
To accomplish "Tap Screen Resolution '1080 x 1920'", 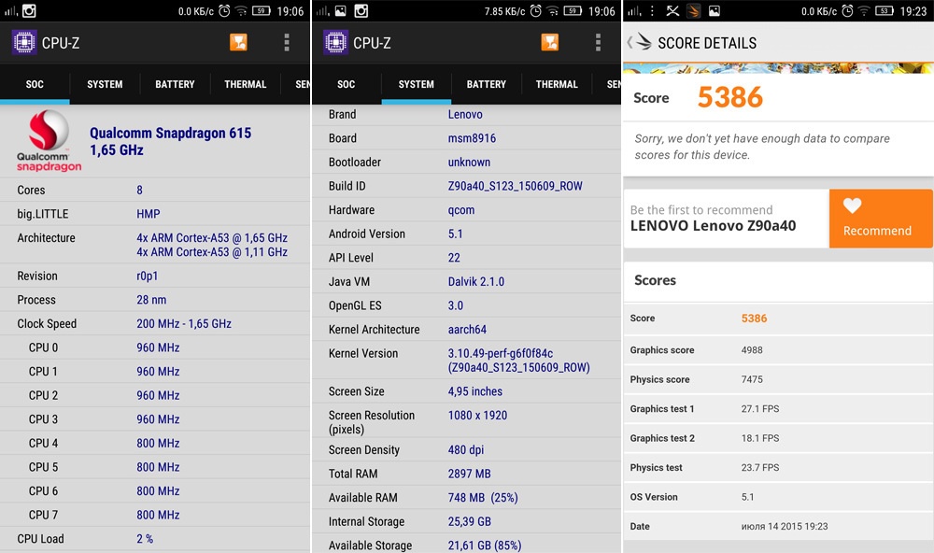I will pyautogui.click(x=477, y=416).
